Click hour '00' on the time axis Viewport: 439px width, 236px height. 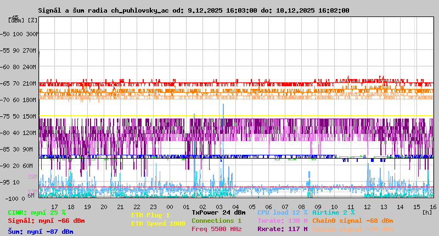click(x=170, y=207)
